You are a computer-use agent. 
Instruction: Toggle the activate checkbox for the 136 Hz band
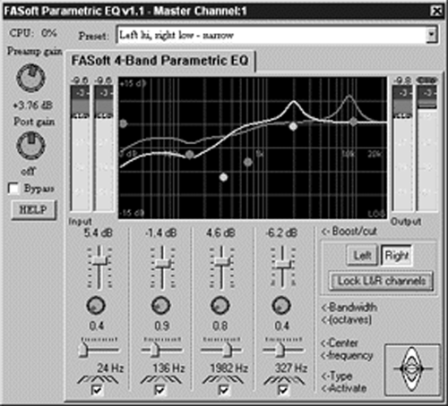click(x=160, y=390)
